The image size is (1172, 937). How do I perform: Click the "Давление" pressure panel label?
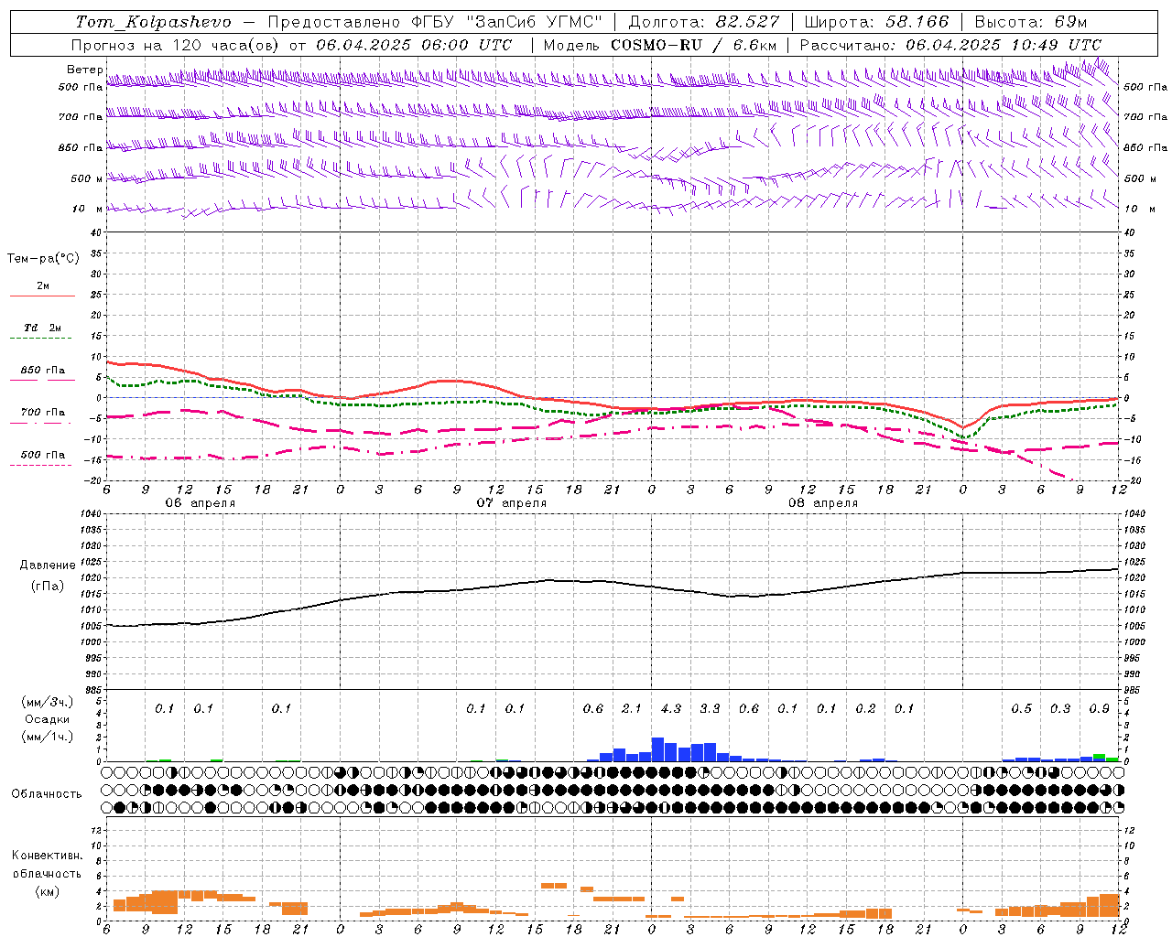tap(48, 565)
